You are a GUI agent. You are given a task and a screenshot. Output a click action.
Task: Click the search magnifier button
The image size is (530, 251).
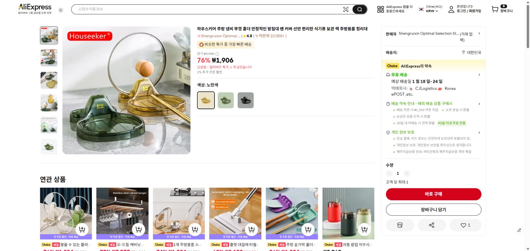tap(360, 9)
